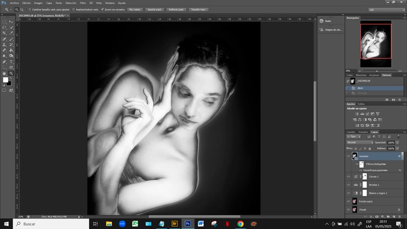Switch to the Acciones tab
The height and width of the screenshot is (229, 407).
(374, 75)
